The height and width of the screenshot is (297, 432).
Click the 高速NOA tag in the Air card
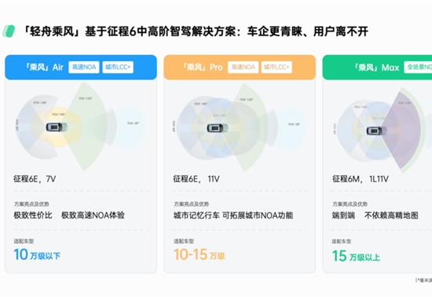[x=84, y=68]
